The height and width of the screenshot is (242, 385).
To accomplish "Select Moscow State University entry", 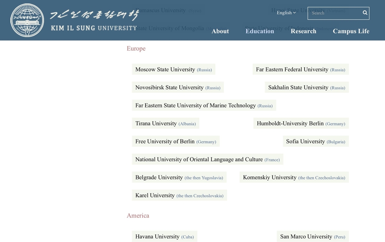I will point(174,69).
